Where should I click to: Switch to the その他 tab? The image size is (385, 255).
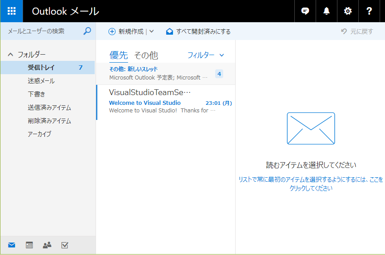coord(146,55)
